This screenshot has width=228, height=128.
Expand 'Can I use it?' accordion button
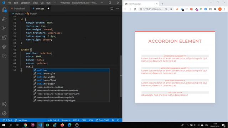[x=175, y=92]
